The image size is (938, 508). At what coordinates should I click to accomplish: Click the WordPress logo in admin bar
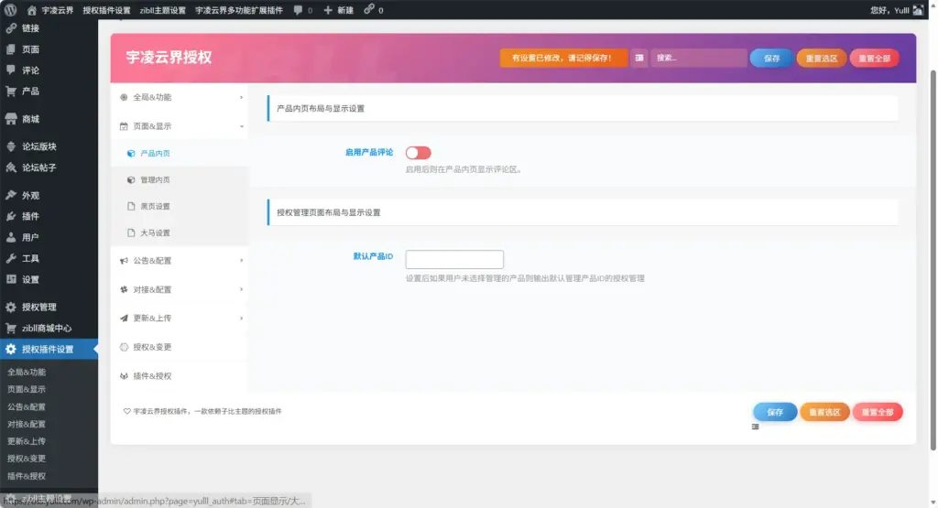click(x=10, y=10)
